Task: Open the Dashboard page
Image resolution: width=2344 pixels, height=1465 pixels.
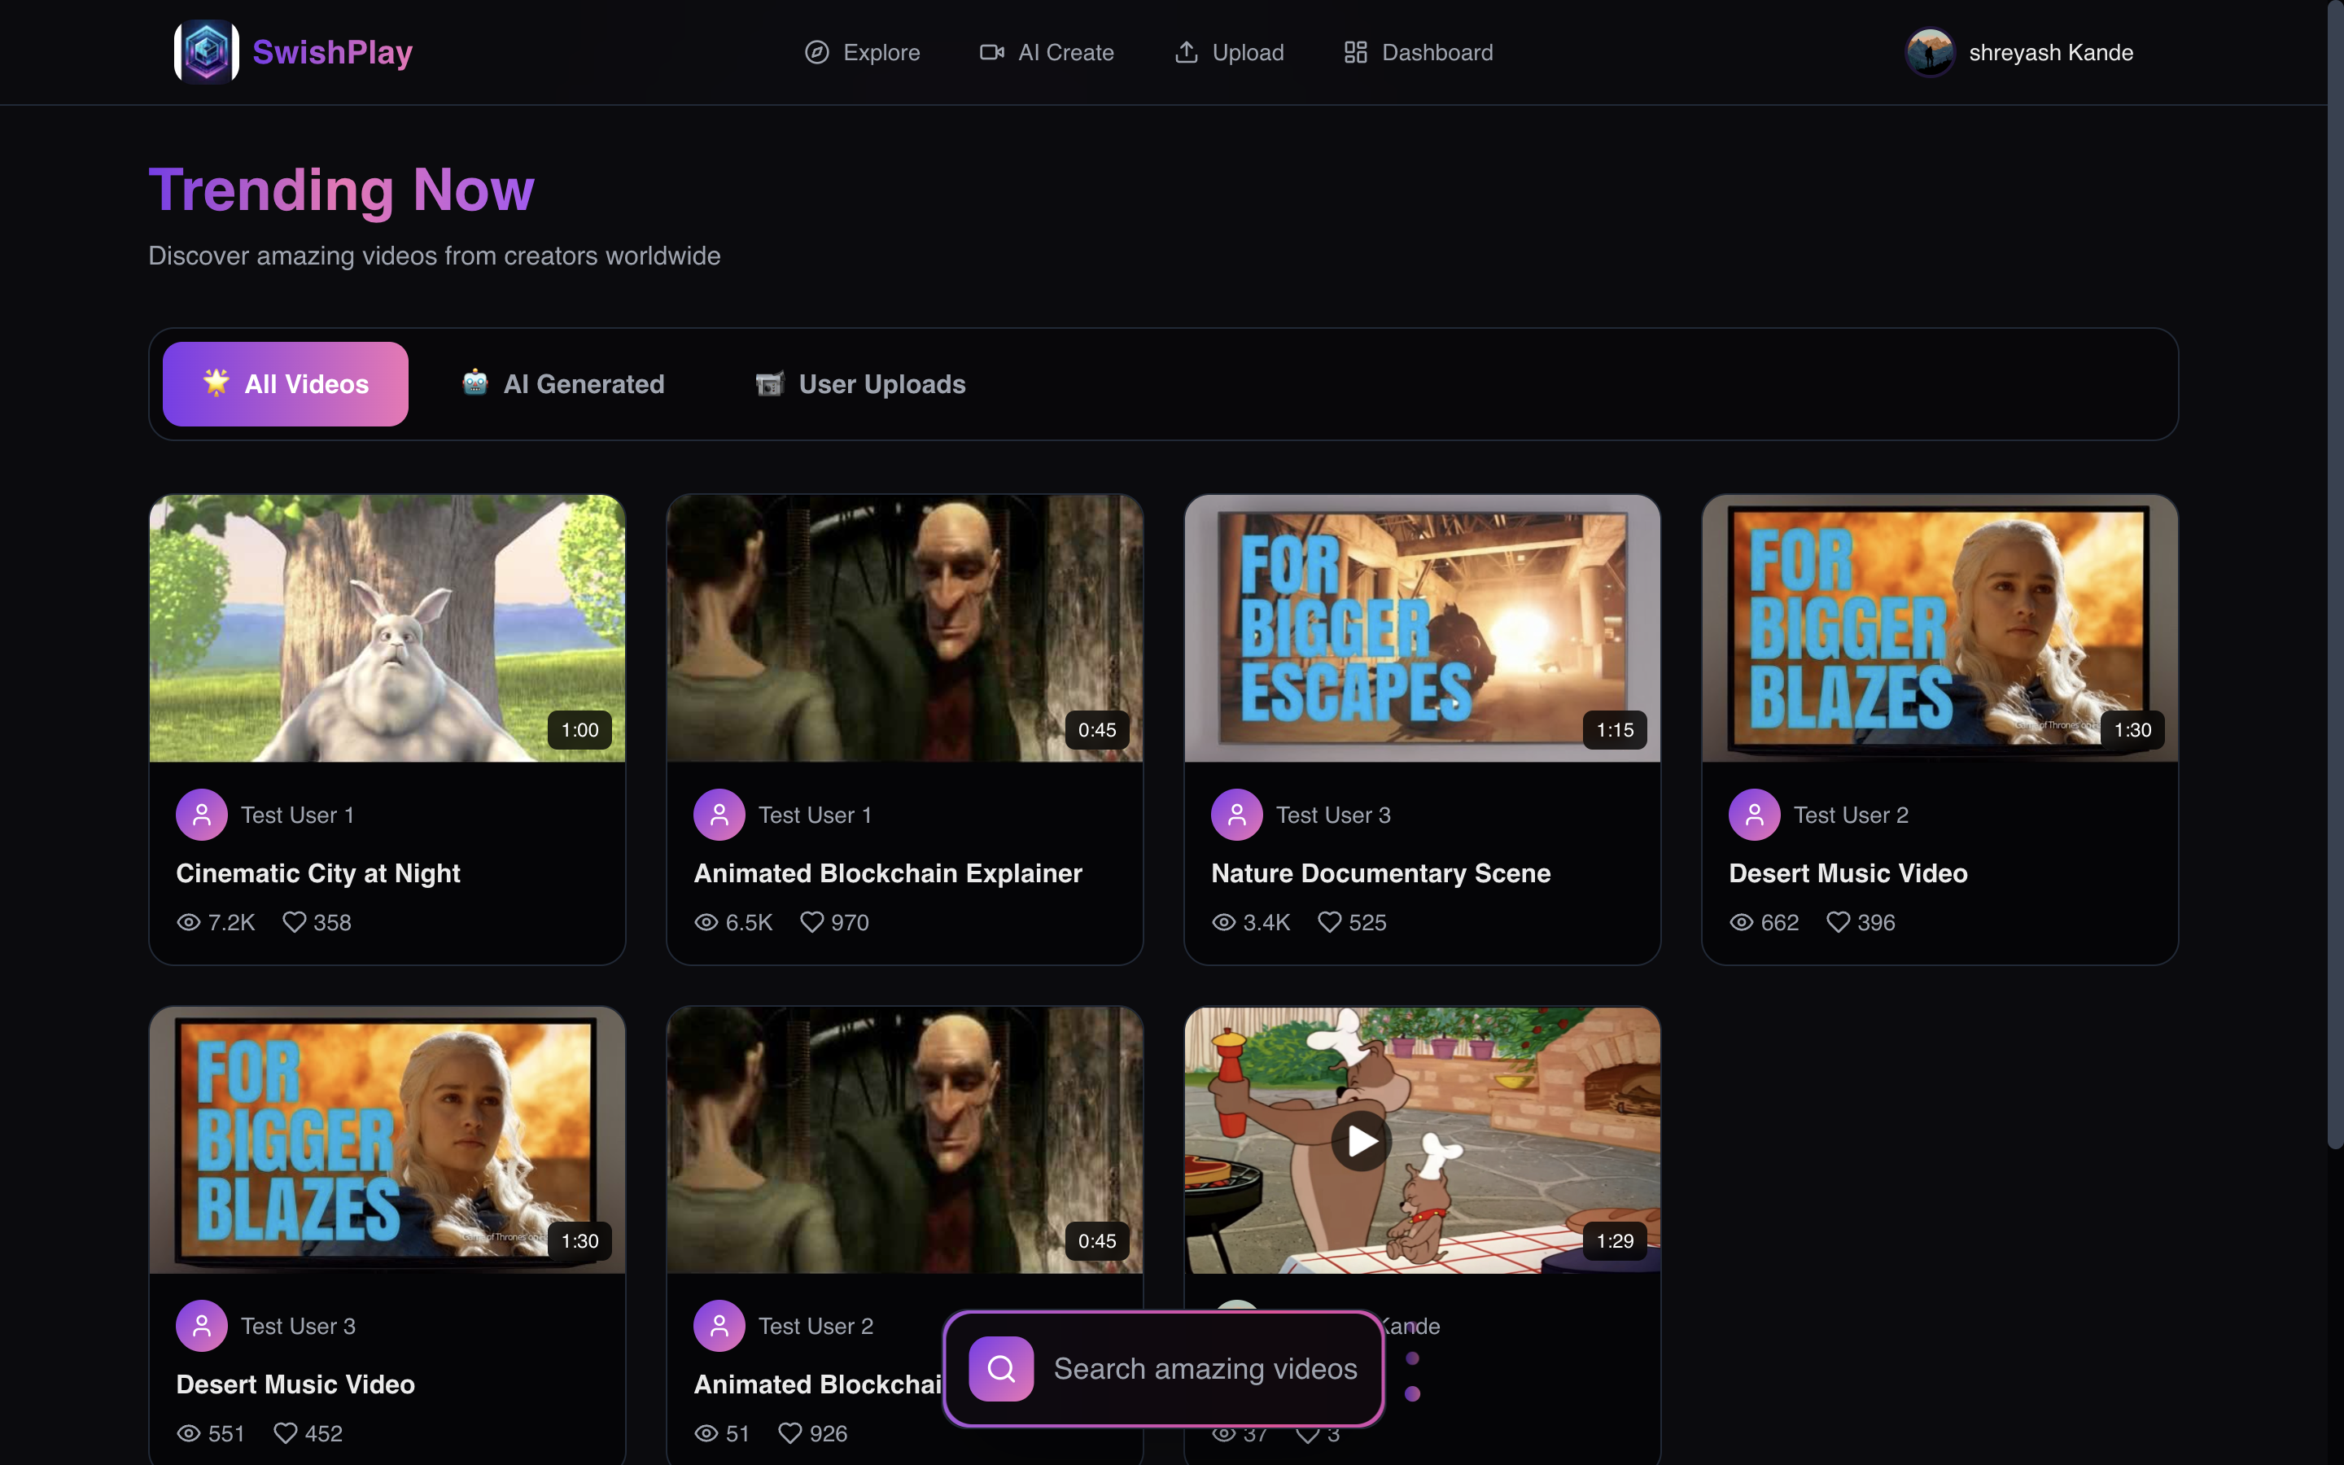Action: pos(1418,52)
